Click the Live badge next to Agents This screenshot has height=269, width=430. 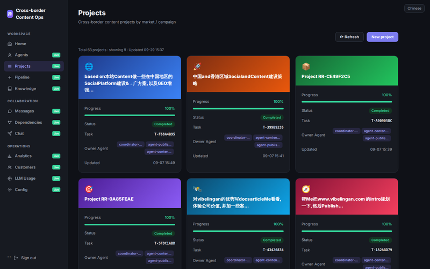click(56, 55)
